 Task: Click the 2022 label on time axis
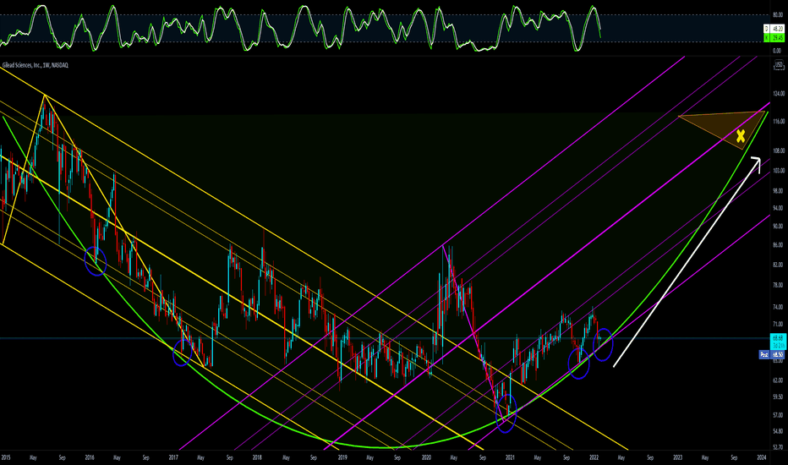coord(594,458)
